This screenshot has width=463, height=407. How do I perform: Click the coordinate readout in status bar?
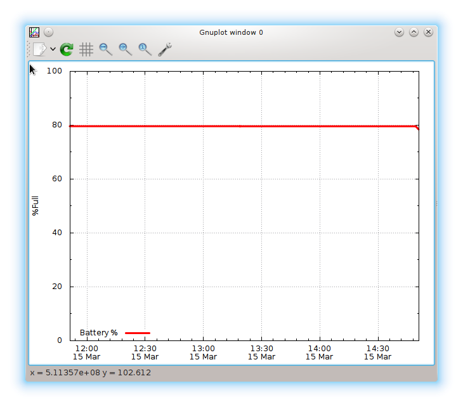click(x=91, y=373)
